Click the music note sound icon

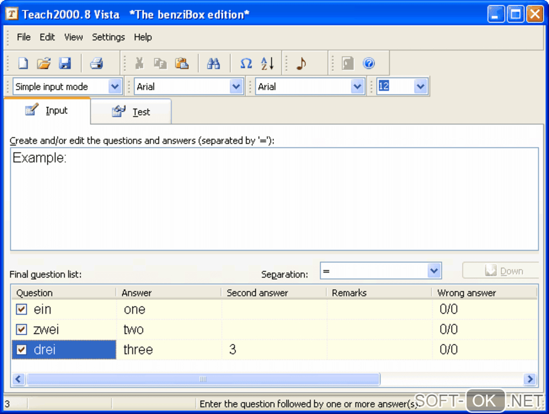click(301, 63)
